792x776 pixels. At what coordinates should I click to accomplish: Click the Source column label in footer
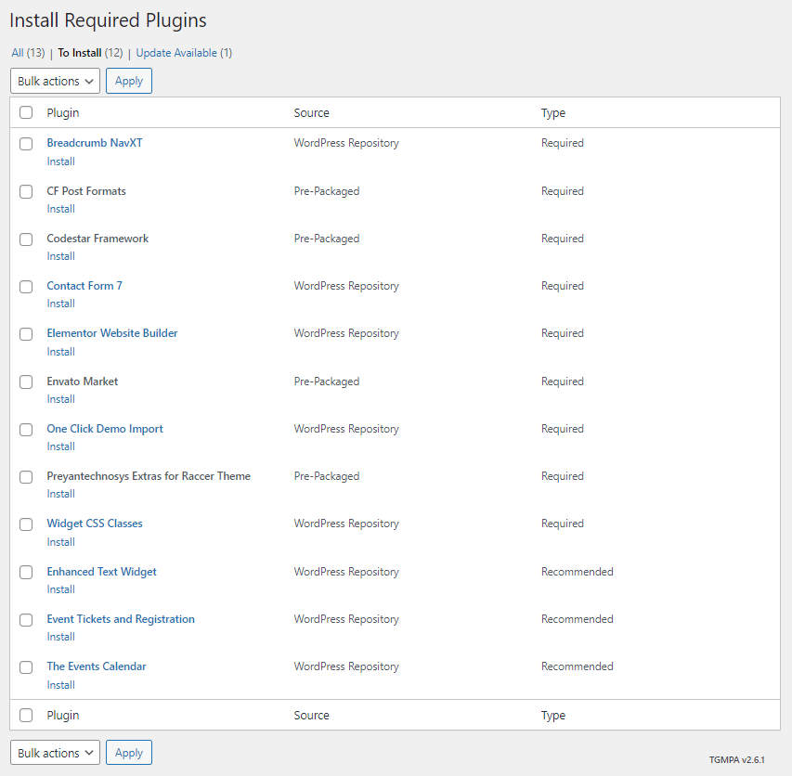point(311,715)
